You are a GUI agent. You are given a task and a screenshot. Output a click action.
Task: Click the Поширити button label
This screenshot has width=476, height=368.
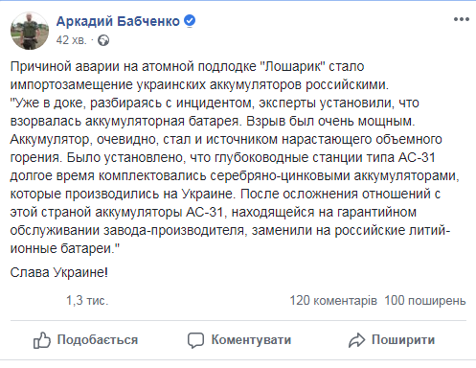click(403, 340)
